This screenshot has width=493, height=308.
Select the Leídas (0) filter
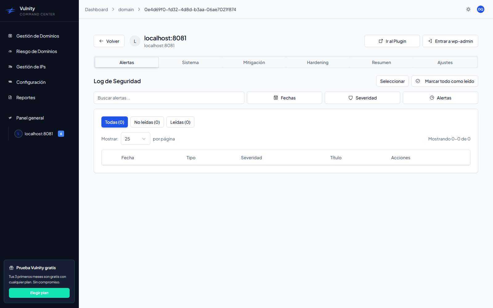180,122
